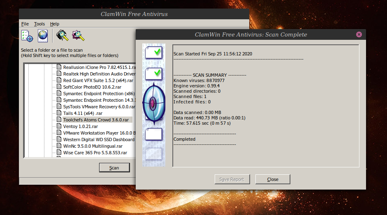Click the Save Report button
This screenshot has width=387, height=215.
[232, 179]
